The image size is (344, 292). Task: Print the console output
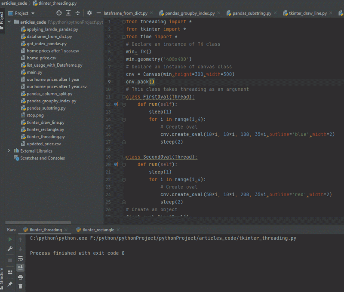point(20,278)
